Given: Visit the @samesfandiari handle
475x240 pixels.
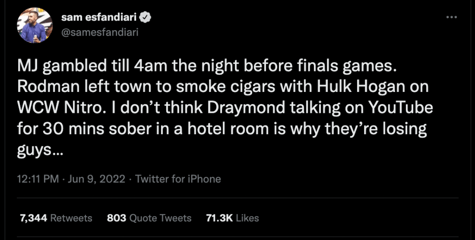Looking at the screenshot, I should click(100, 32).
